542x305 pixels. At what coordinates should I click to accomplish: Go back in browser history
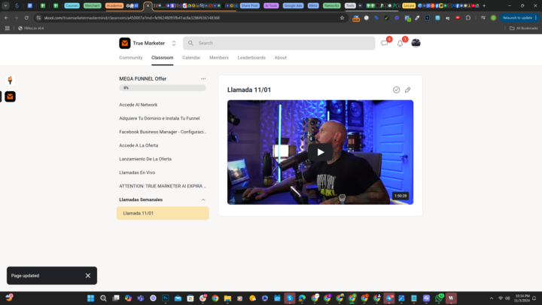pyautogui.click(x=6, y=17)
